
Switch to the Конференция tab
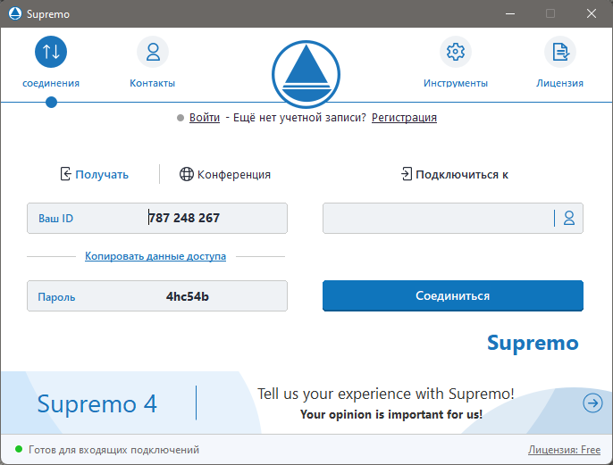[x=233, y=175]
